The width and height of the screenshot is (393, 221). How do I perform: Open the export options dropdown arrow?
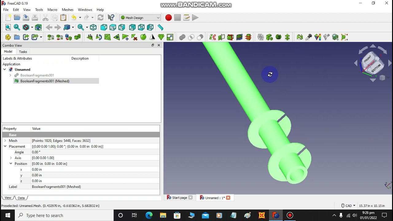click(41, 37)
